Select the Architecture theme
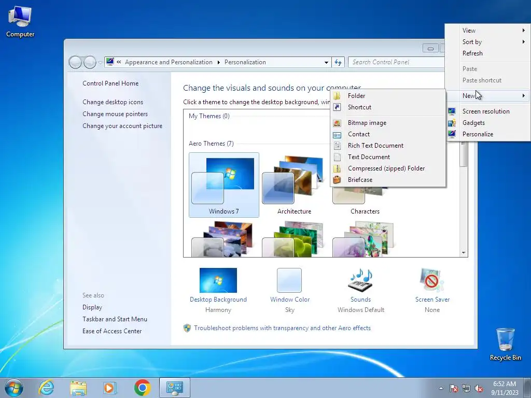 pyautogui.click(x=295, y=185)
